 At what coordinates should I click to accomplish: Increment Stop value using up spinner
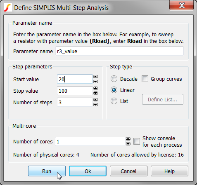(95, 88)
